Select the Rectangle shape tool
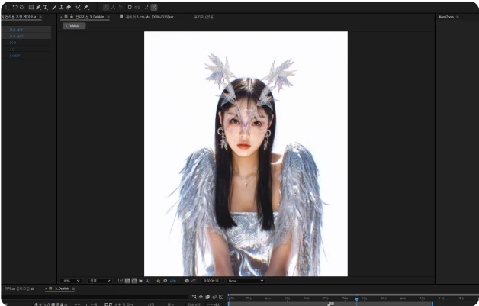Screen dimensions: 479x306 pyautogui.click(x=31, y=7)
